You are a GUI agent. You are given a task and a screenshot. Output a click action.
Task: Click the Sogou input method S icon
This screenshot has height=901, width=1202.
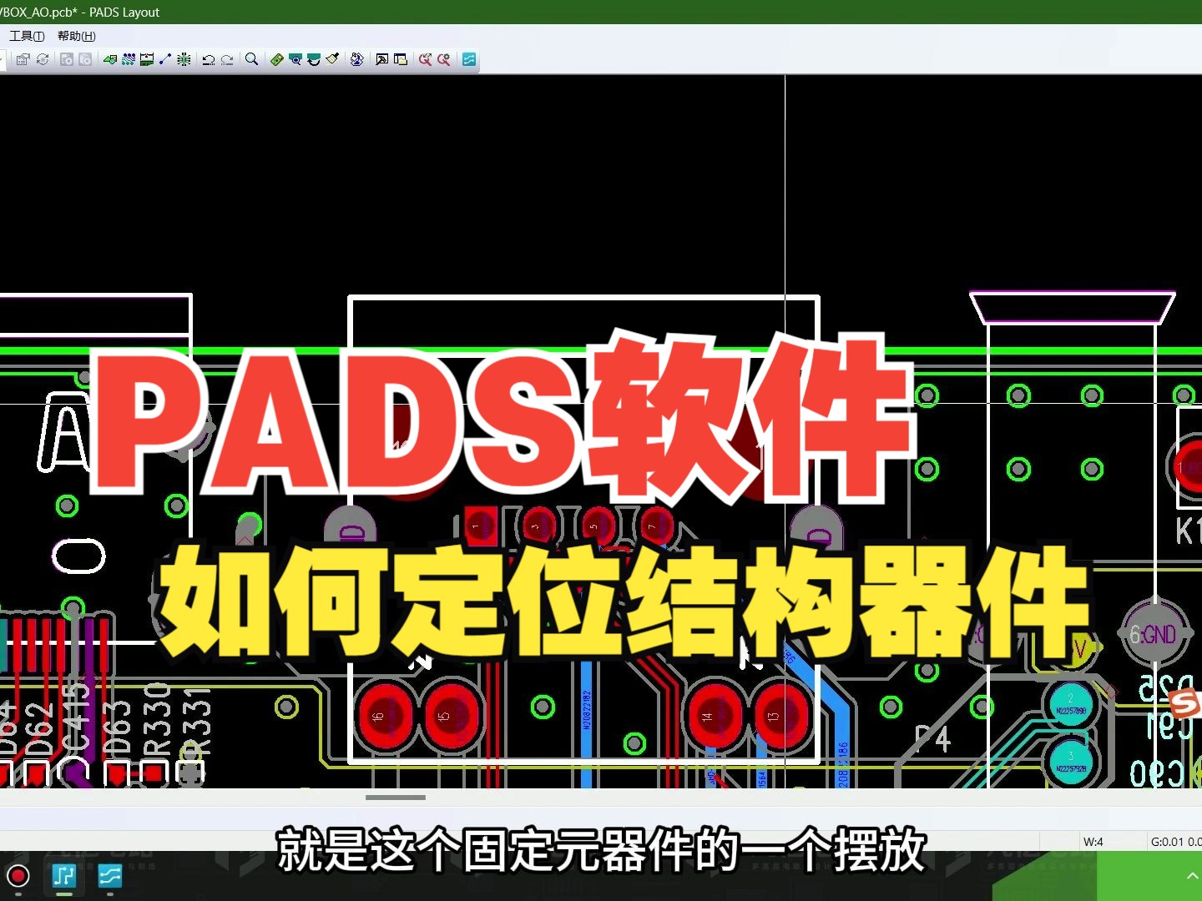coord(1185,704)
